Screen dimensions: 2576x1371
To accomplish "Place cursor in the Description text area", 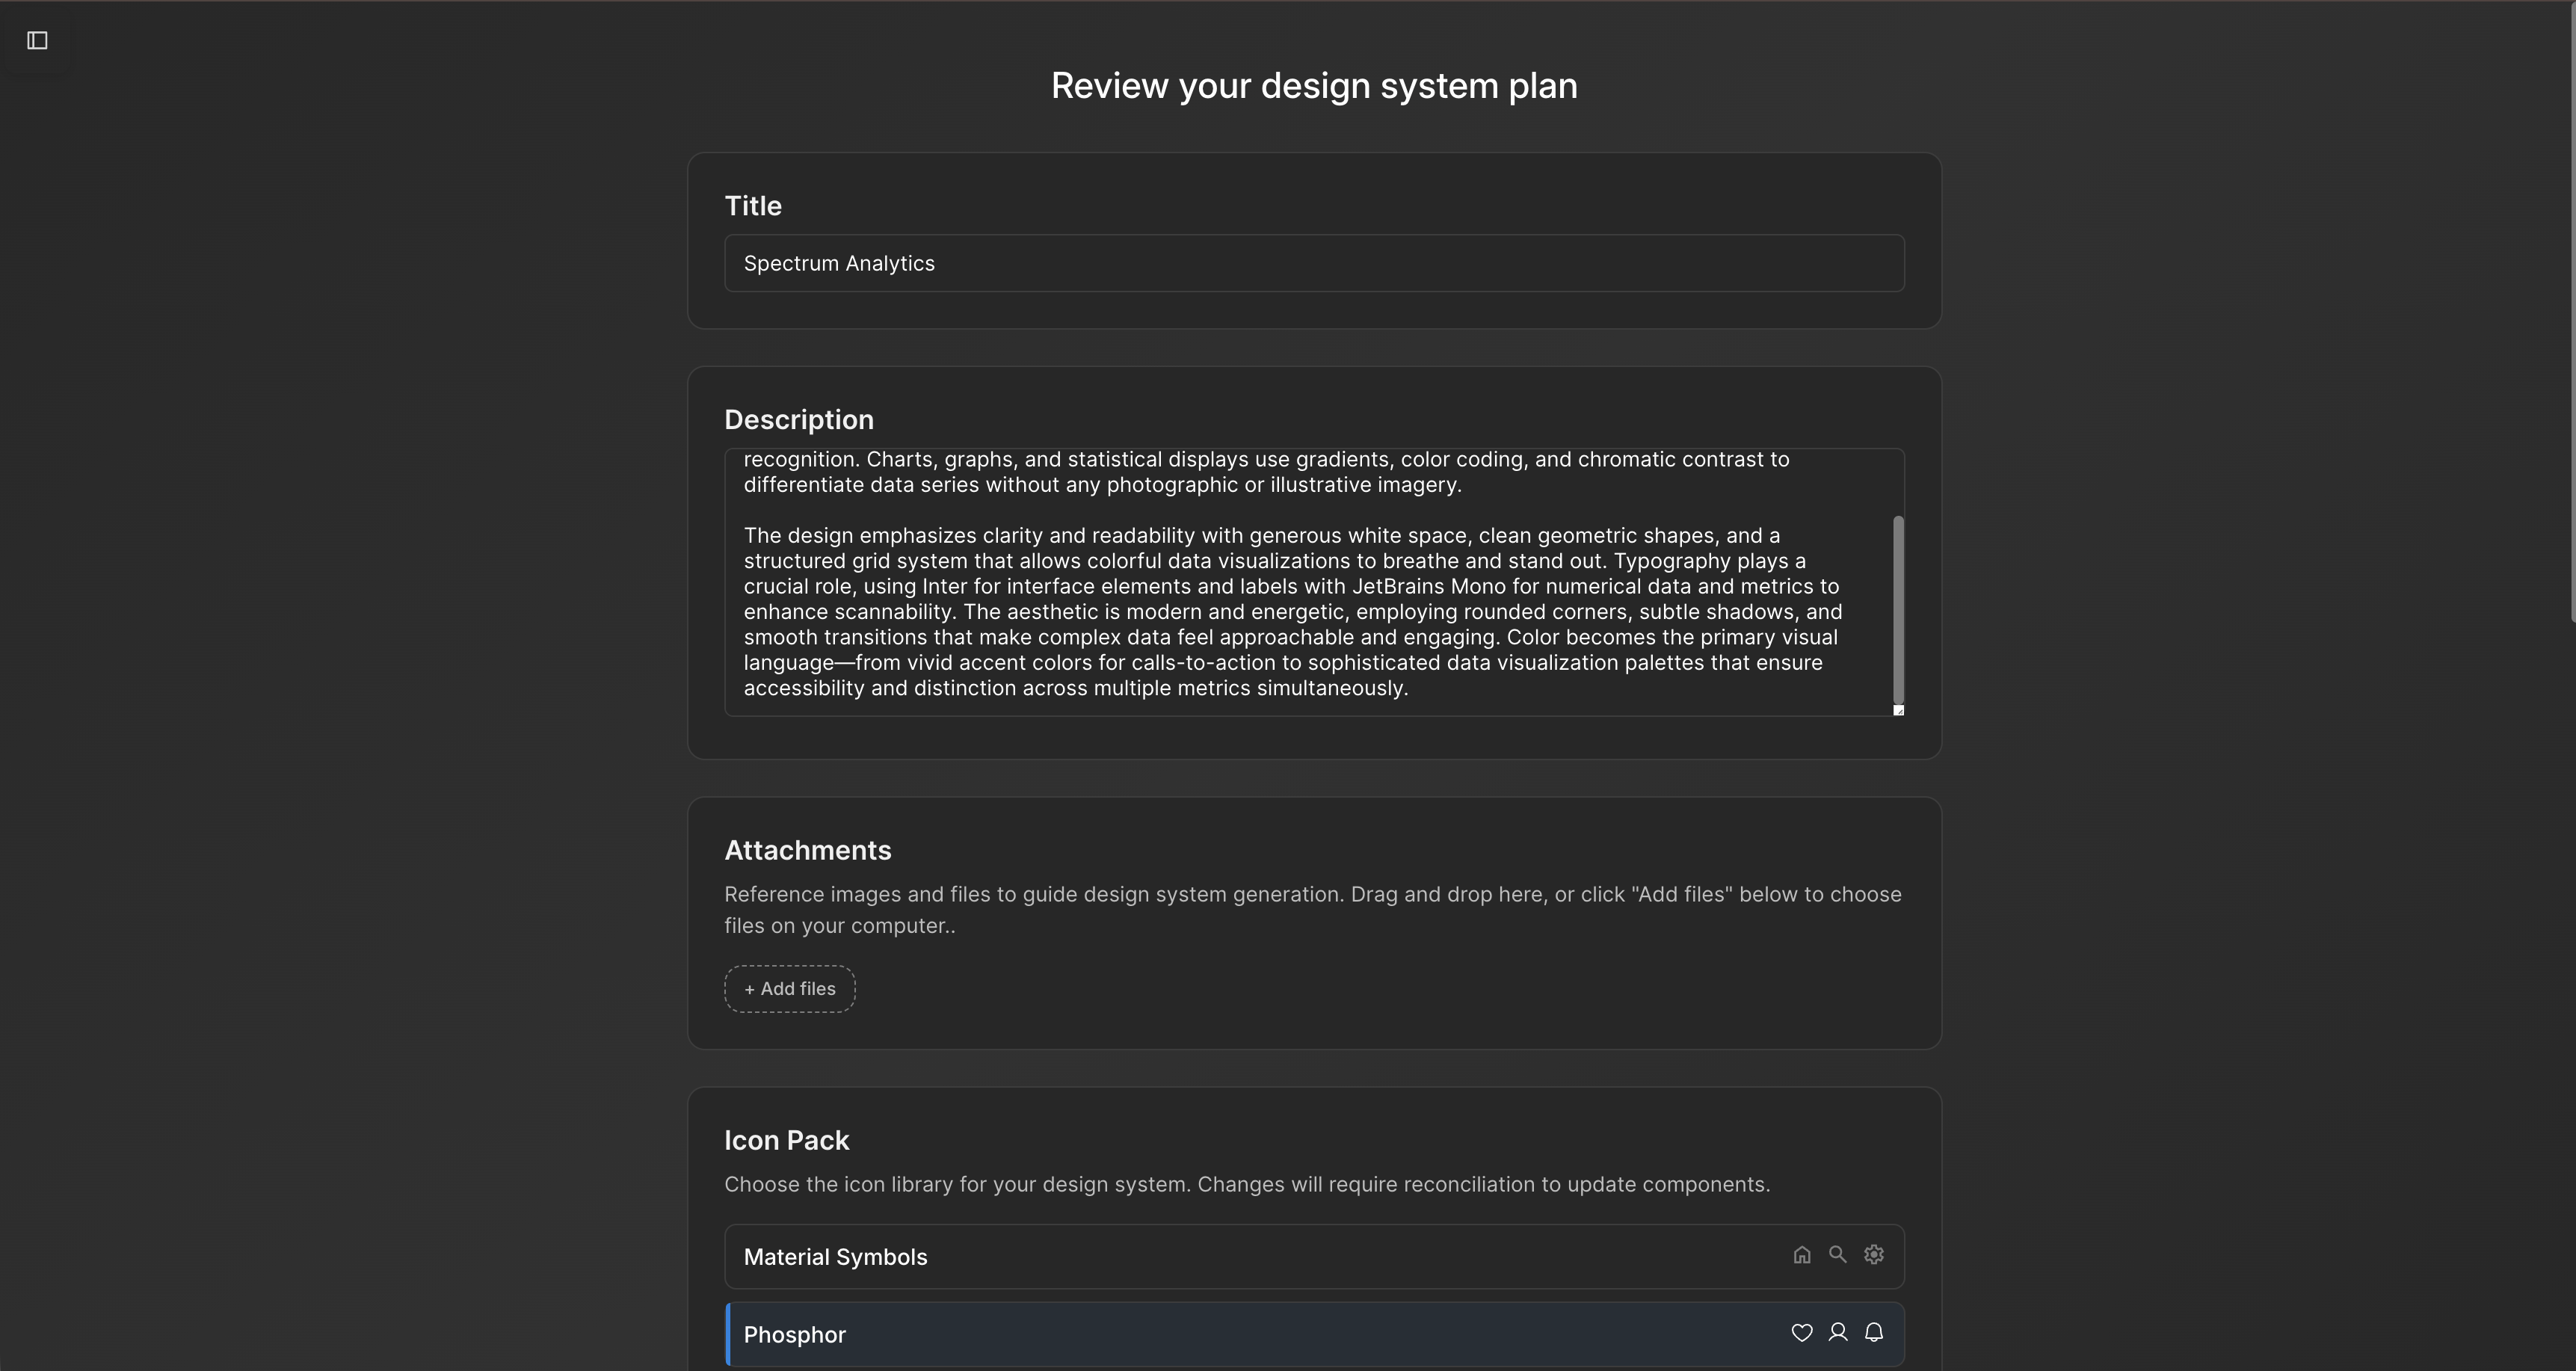I will [x=1300, y=580].
